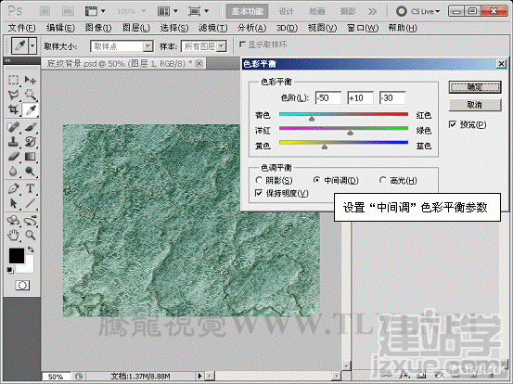Select the Gradient tool
Viewport: 513px width, 384px height.
[30, 157]
